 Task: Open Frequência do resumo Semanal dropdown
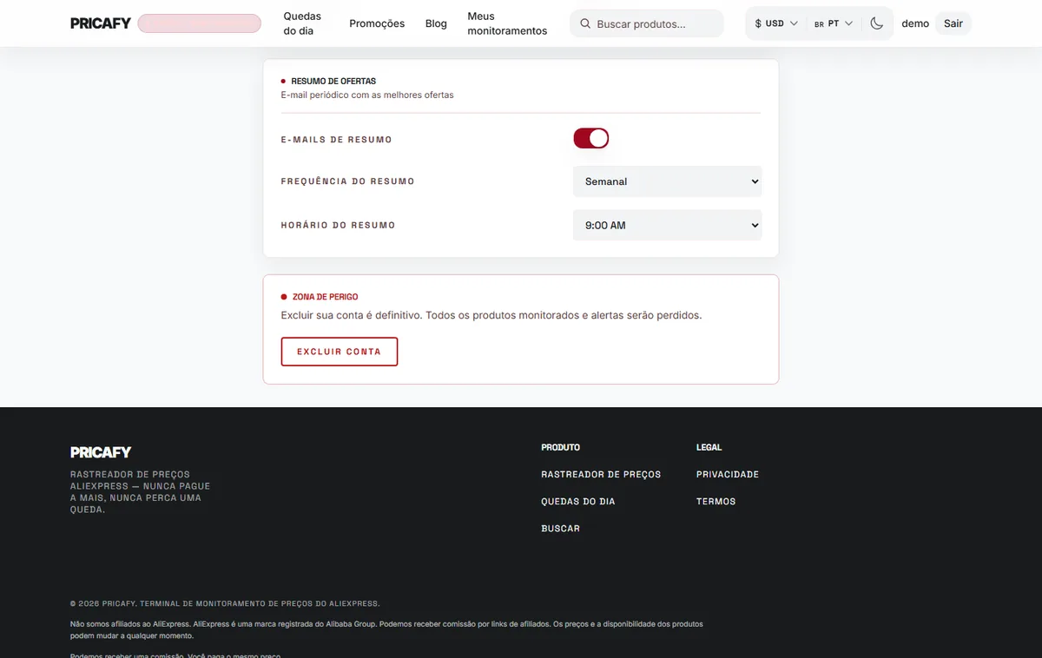coord(668,181)
